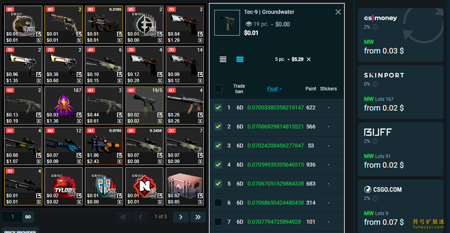Jump to first inventory page
This screenshot has height=233, width=450.
coord(123,217)
